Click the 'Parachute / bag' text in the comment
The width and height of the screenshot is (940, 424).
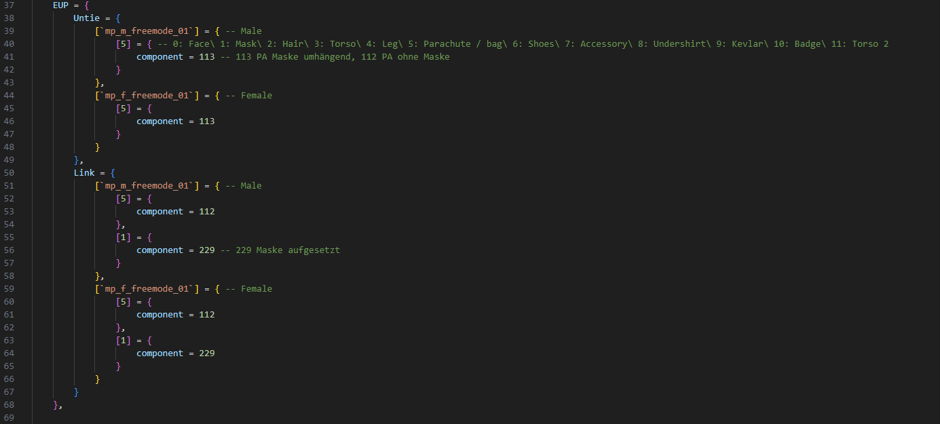(456, 44)
